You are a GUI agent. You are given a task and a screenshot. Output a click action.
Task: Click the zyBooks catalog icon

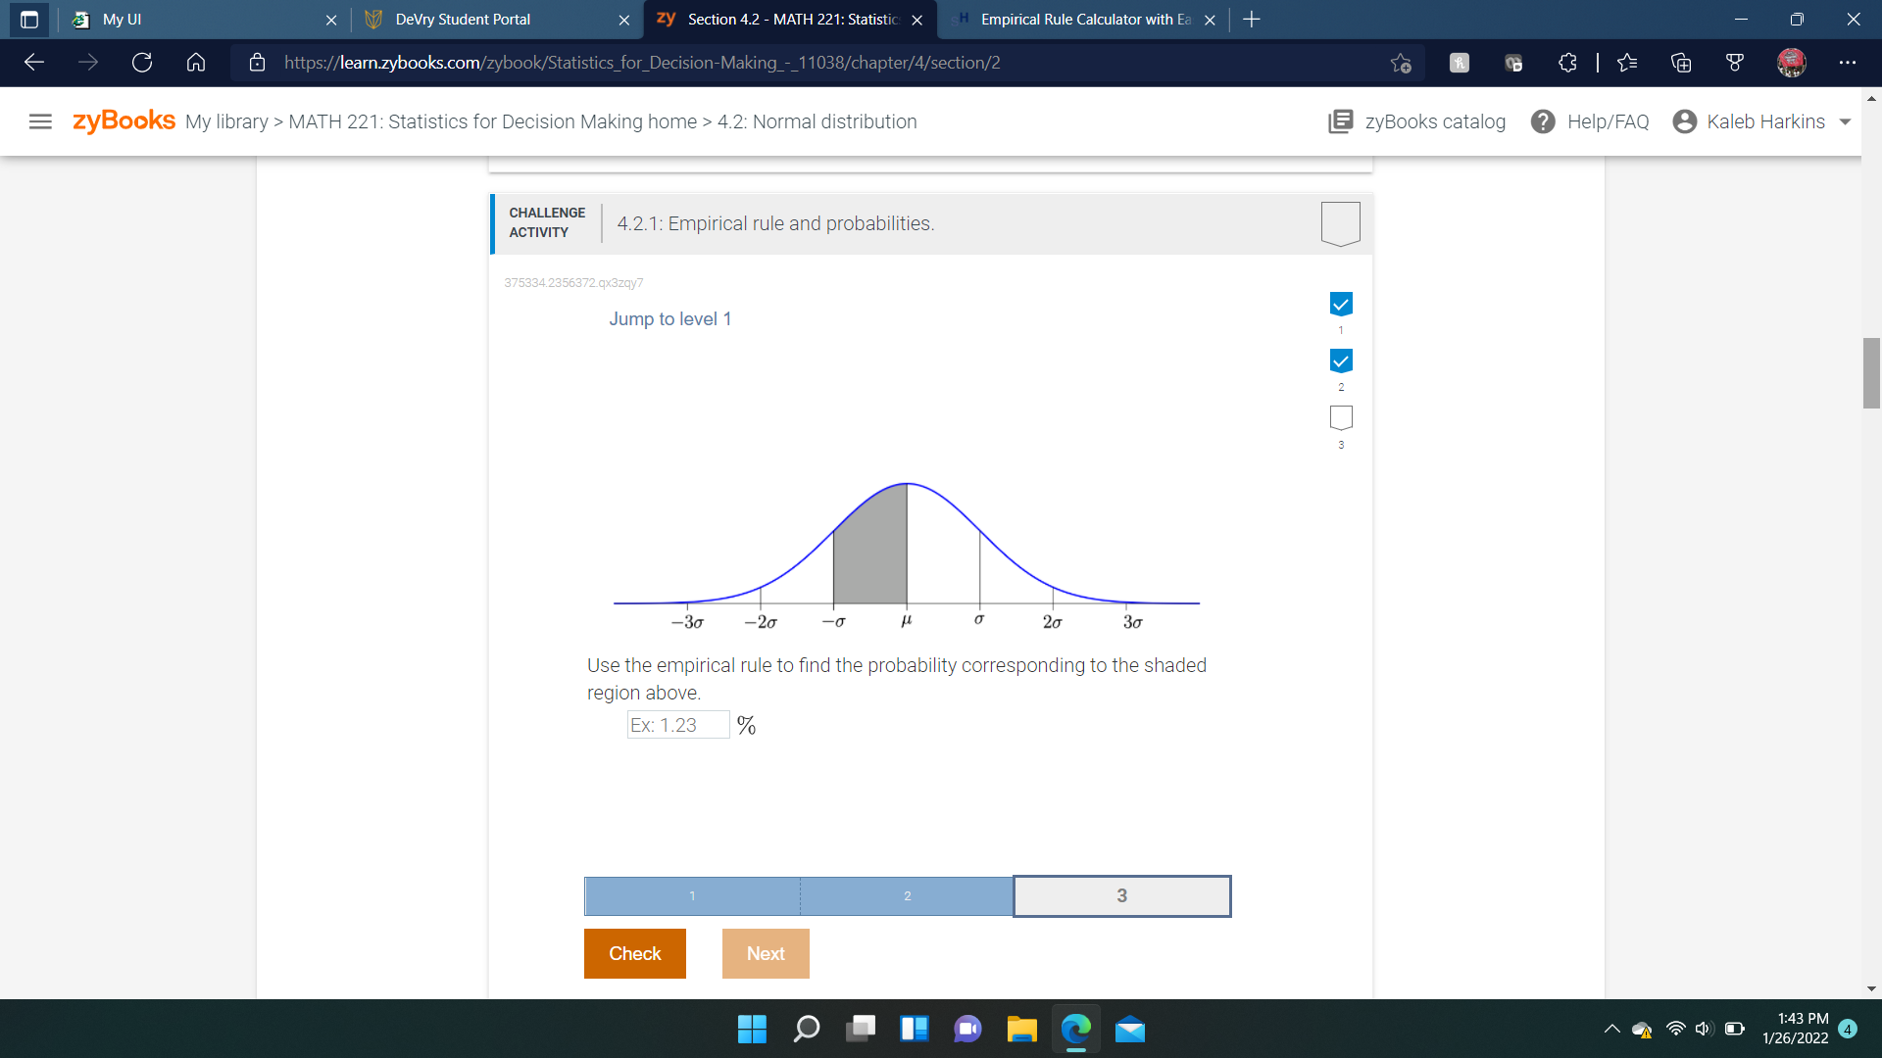[1340, 121]
